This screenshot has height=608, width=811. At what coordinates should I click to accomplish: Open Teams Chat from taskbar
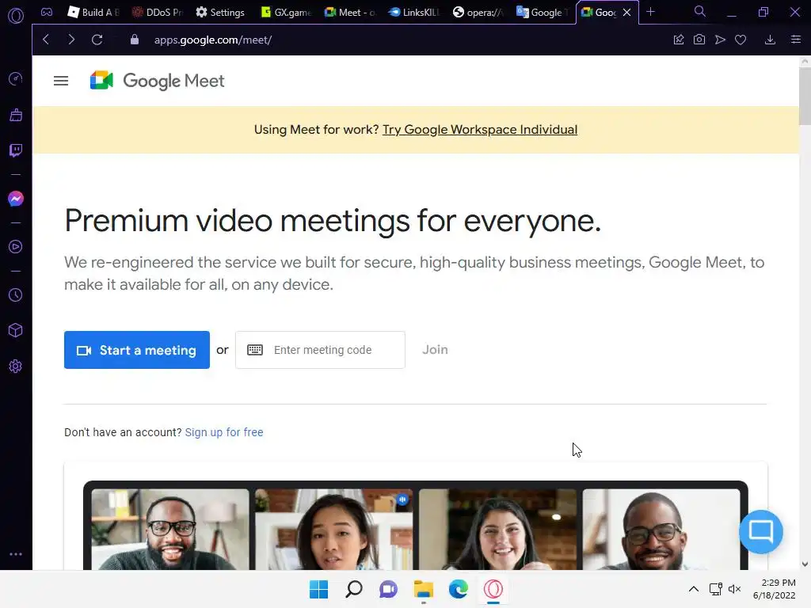point(388,589)
